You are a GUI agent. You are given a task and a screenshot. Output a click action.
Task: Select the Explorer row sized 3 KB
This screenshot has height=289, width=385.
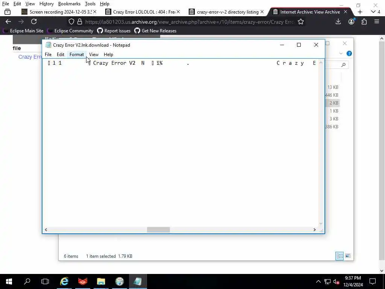tap(333, 119)
